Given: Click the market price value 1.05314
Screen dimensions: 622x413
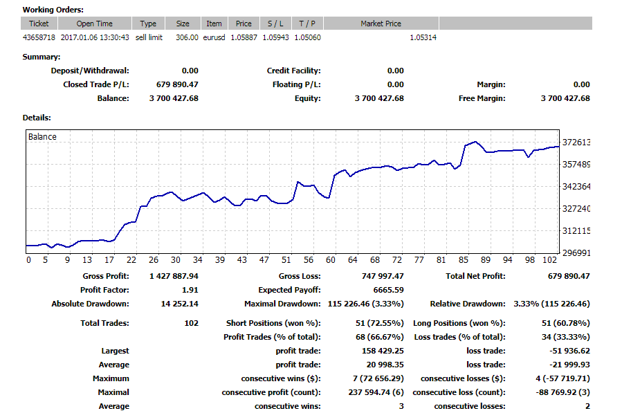Looking at the screenshot, I should (x=423, y=37).
